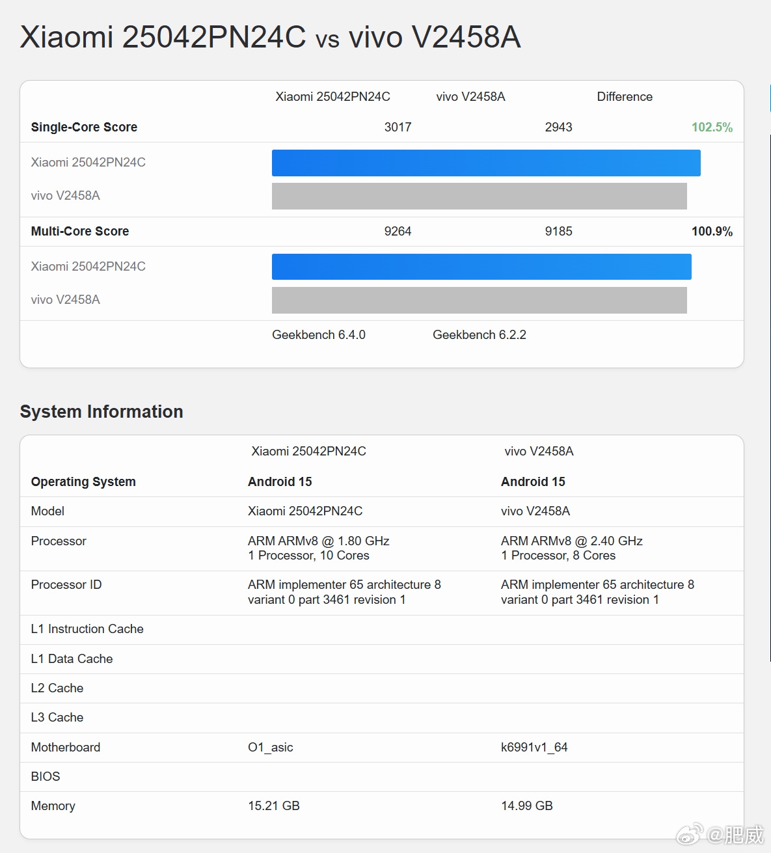Click the vivo multi-core score 9185
The image size is (771, 853).
click(558, 232)
